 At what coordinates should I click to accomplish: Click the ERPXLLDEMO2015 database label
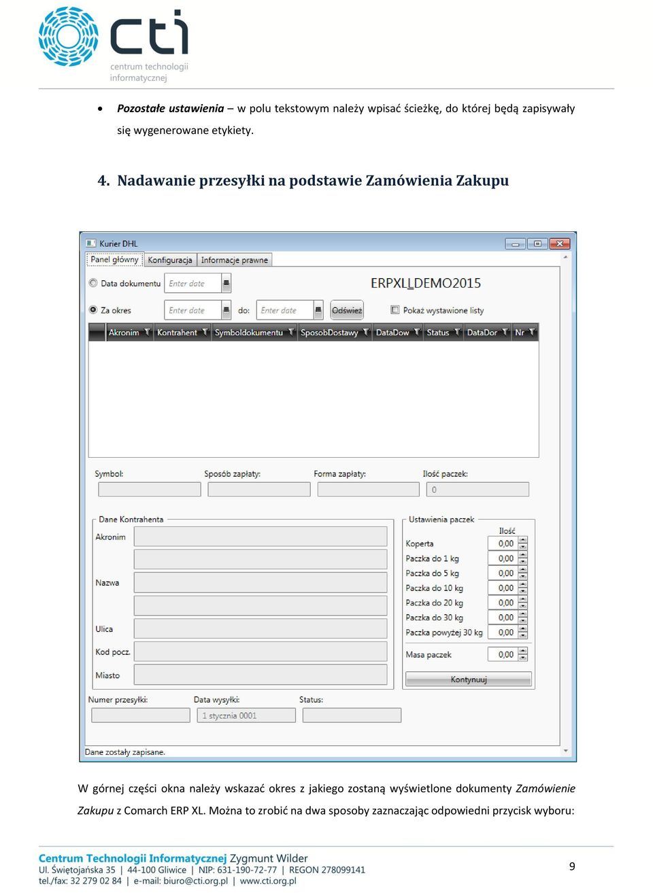[x=426, y=283]
